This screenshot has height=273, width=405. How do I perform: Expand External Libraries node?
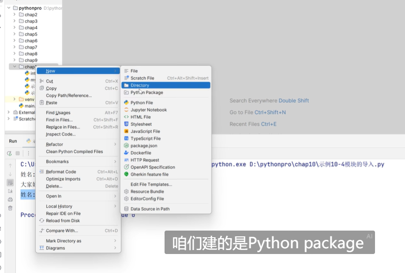point(8,112)
